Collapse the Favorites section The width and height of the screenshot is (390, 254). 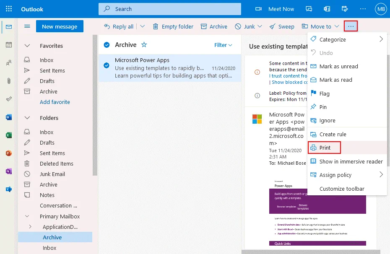[27, 46]
